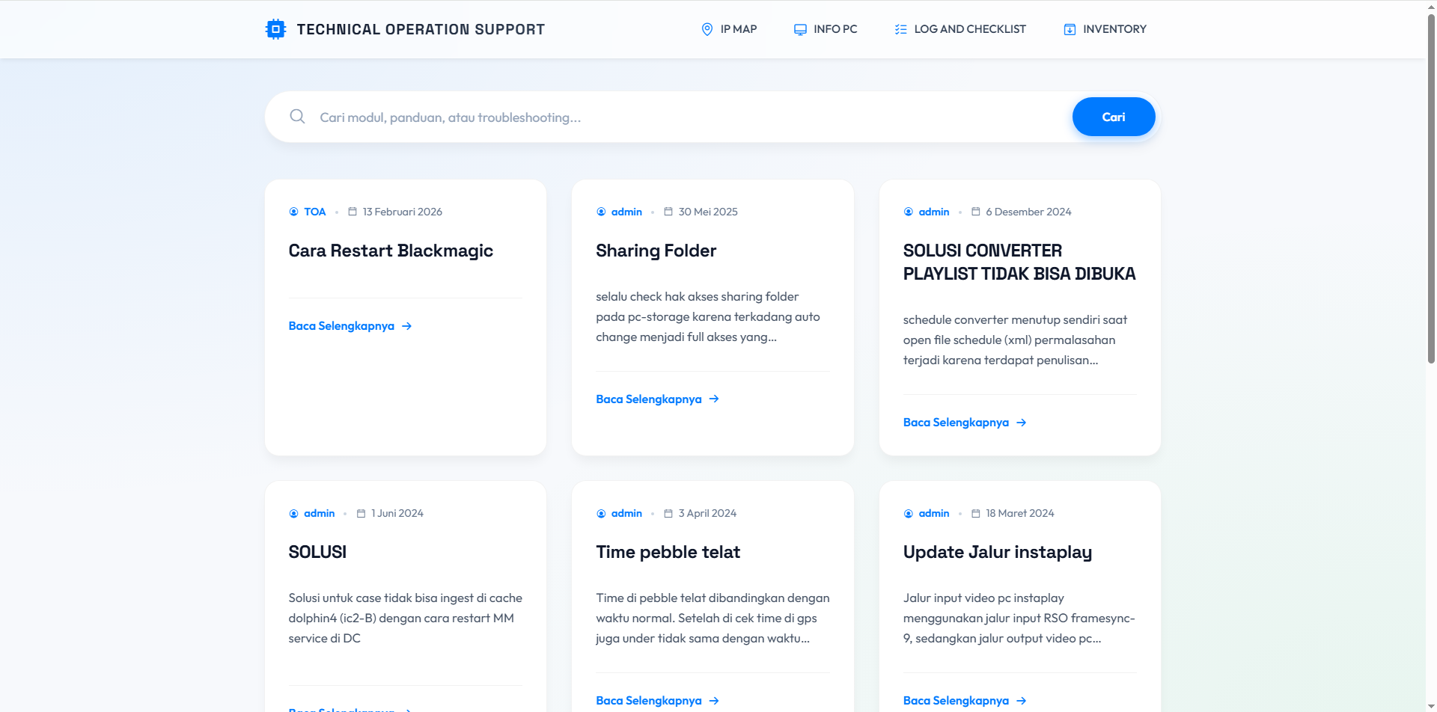This screenshot has height=712, width=1437.
Task: Focus the module search input field
Action: coord(674,117)
